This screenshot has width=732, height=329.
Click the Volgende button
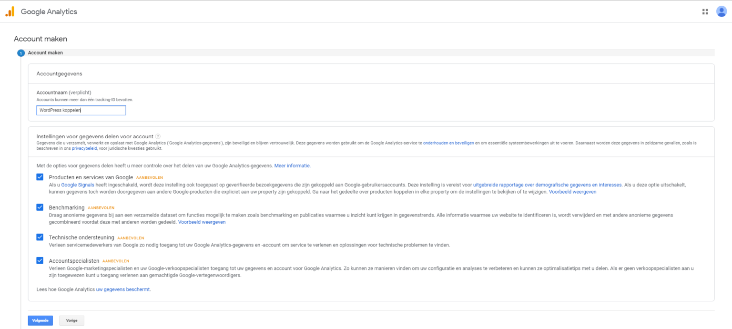pos(40,320)
